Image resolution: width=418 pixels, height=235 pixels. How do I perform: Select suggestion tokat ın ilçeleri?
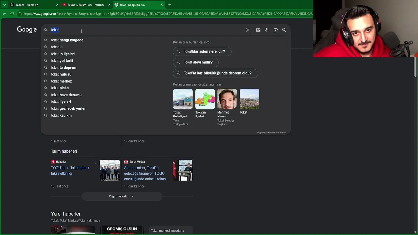[x=63, y=54]
